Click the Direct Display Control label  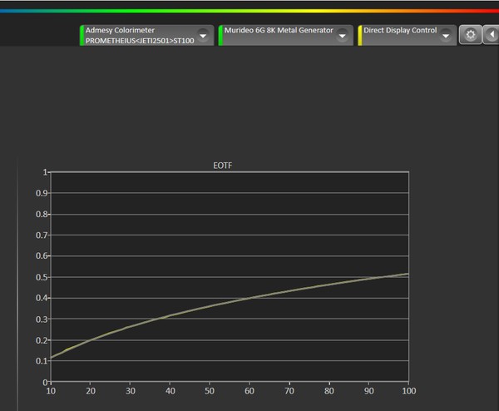click(400, 30)
